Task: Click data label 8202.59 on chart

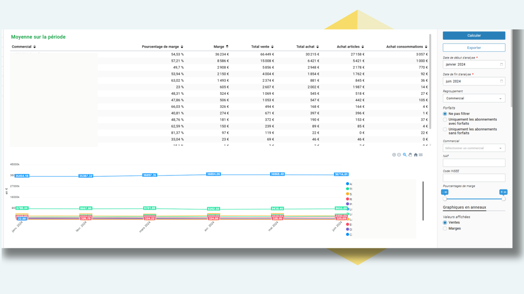Action: (x=213, y=209)
